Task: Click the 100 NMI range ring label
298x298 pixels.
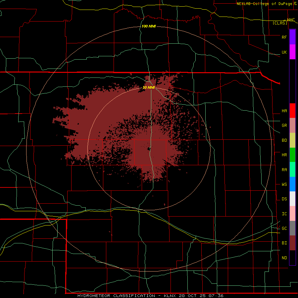Action: coord(149,26)
